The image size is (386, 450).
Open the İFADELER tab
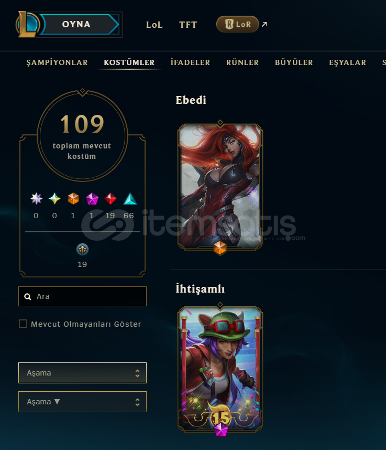[190, 62]
